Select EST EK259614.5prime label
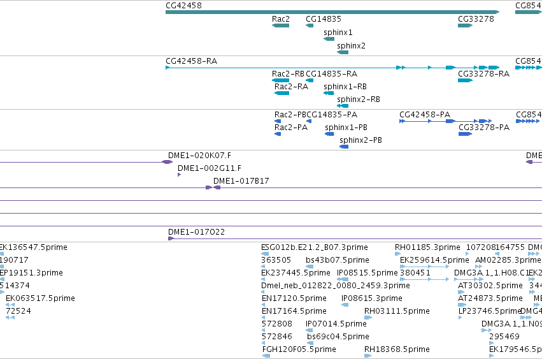The height and width of the screenshot is (359, 542). pos(434,260)
